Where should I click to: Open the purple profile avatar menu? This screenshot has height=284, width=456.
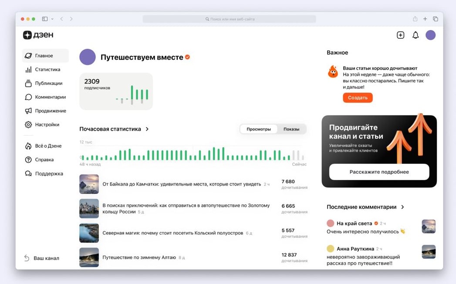click(430, 35)
